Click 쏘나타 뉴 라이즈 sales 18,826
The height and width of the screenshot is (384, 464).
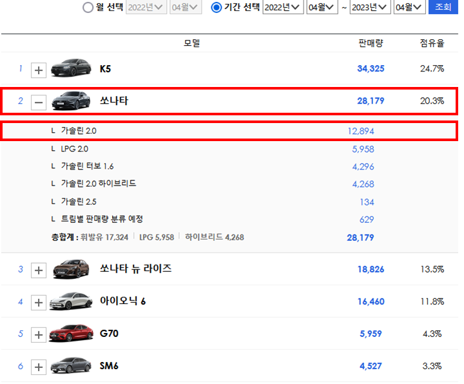[x=371, y=269]
